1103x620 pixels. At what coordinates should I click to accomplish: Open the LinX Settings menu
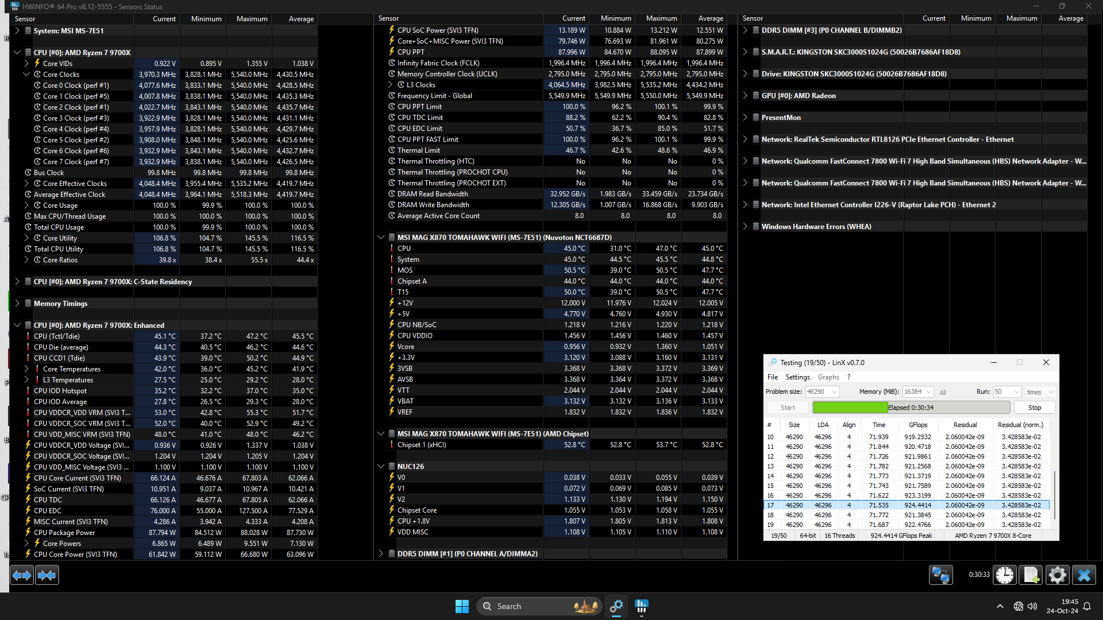click(797, 377)
